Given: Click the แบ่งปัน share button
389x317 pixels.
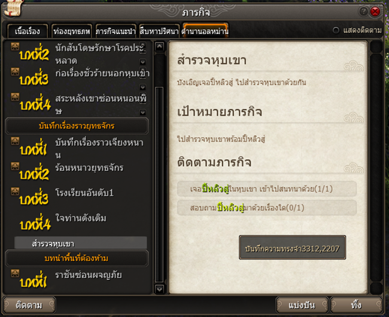Looking at the screenshot, I should pos(302,305).
